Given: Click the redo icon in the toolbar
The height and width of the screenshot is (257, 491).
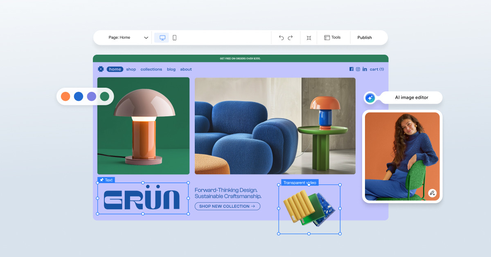Looking at the screenshot, I should 291,38.
